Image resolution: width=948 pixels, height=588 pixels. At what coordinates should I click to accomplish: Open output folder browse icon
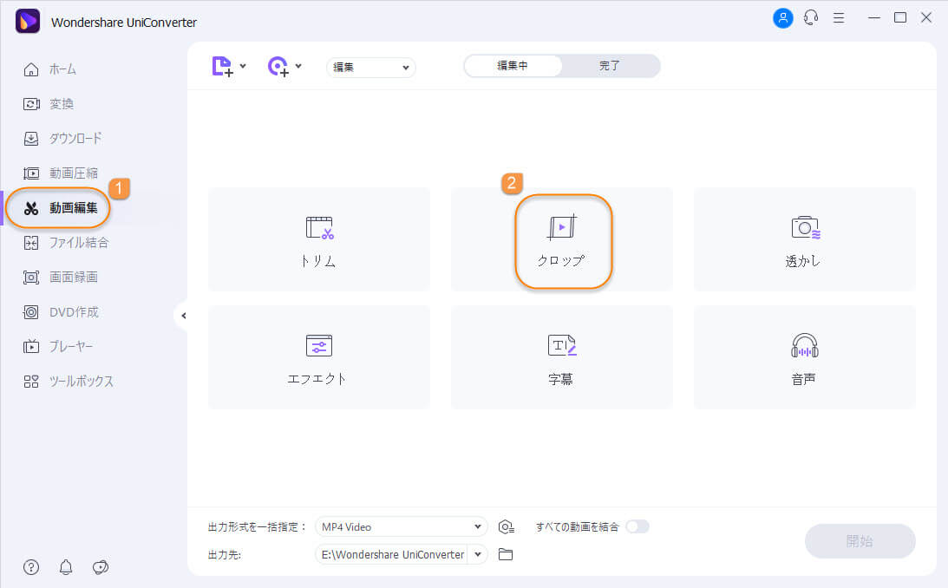[506, 554]
